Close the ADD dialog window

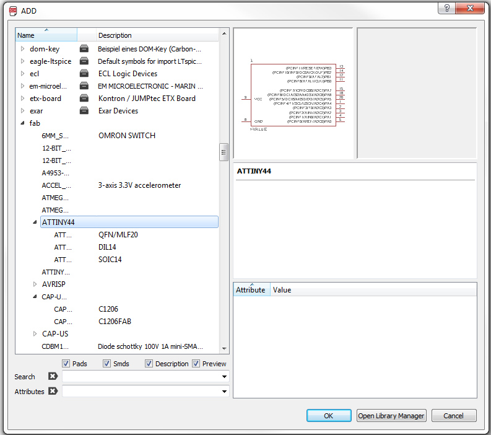(x=470, y=8)
